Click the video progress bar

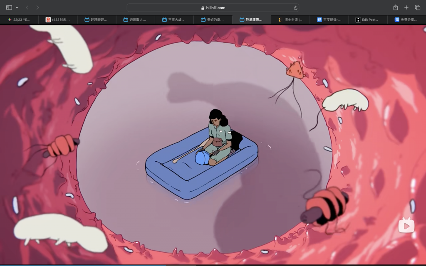pyautogui.click(x=213, y=265)
